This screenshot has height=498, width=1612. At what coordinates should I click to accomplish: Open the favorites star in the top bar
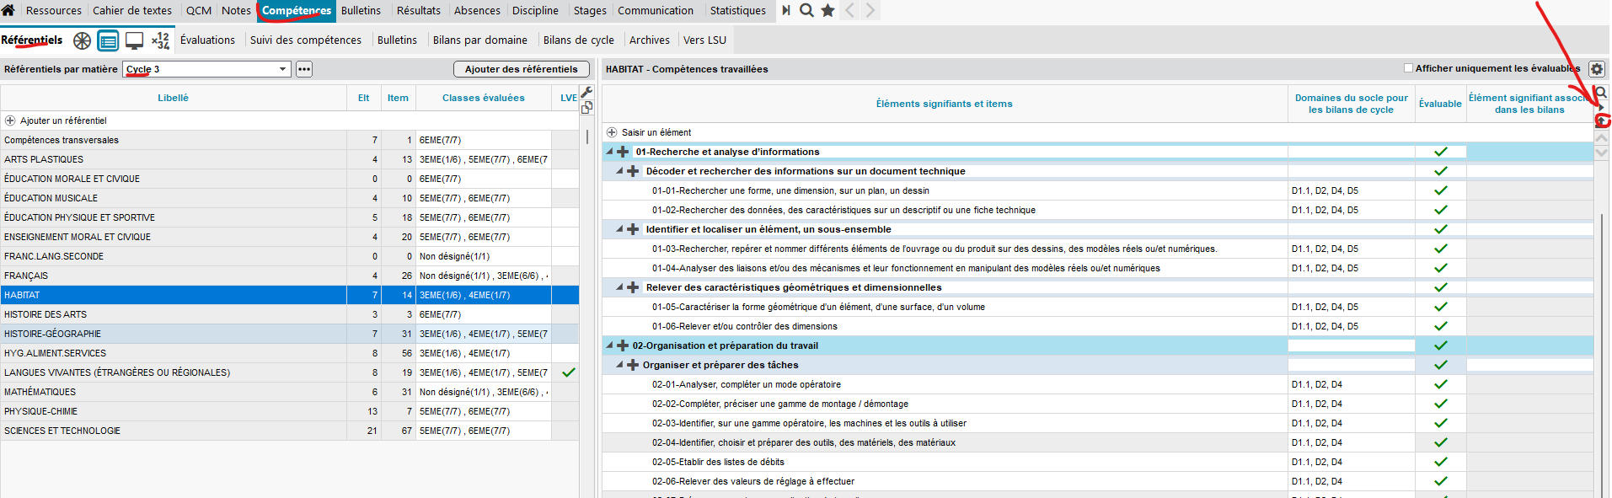[x=827, y=10]
